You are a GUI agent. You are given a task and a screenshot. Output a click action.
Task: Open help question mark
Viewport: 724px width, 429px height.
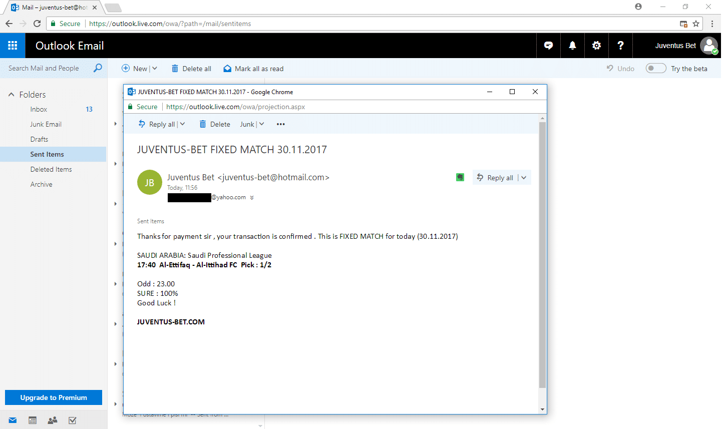tap(620, 46)
